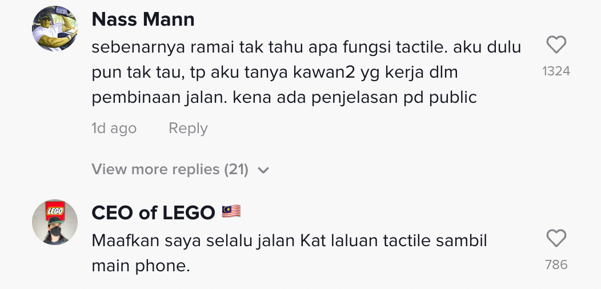
Task: Click the Malaysia flag emoji beside CEO of LEGO
Action: point(231,212)
